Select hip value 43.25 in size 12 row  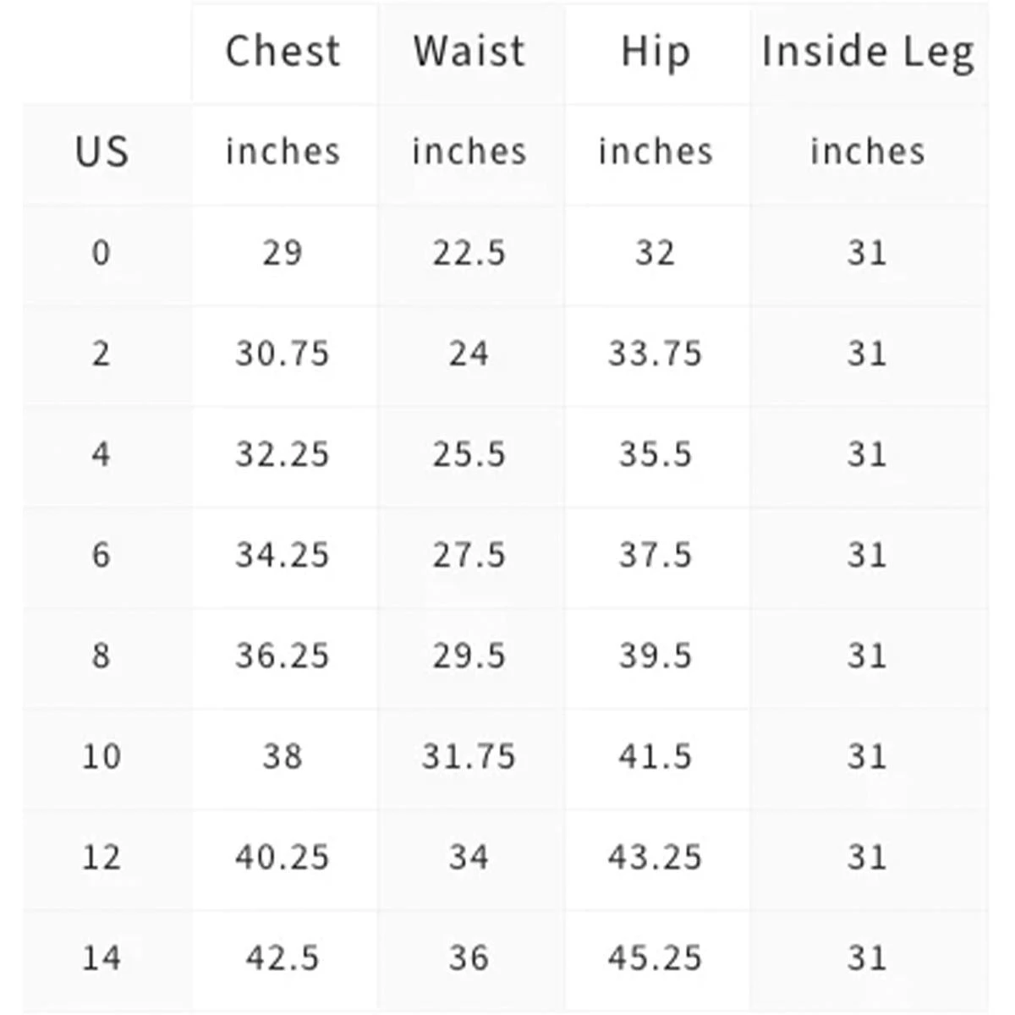coord(656,857)
